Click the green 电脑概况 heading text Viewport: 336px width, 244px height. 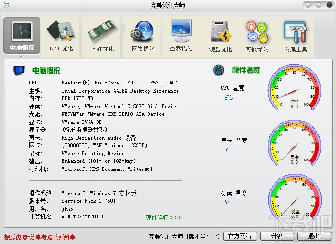[x=46, y=71]
